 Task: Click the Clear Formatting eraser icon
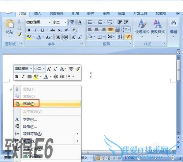pos(74,30)
